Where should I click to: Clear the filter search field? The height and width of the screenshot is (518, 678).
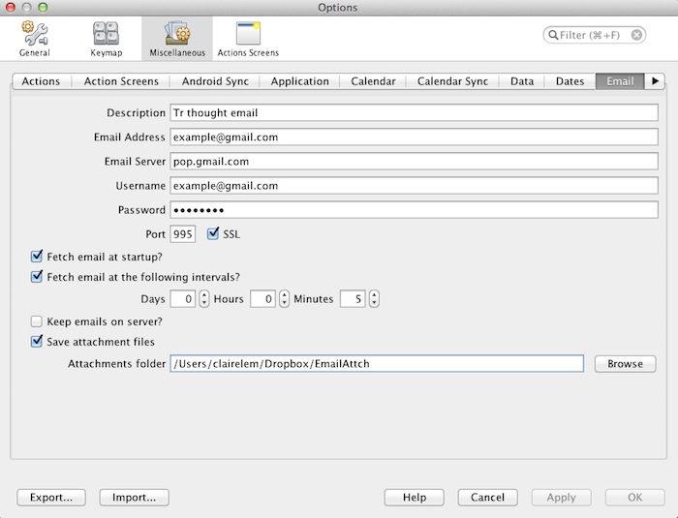tap(637, 35)
